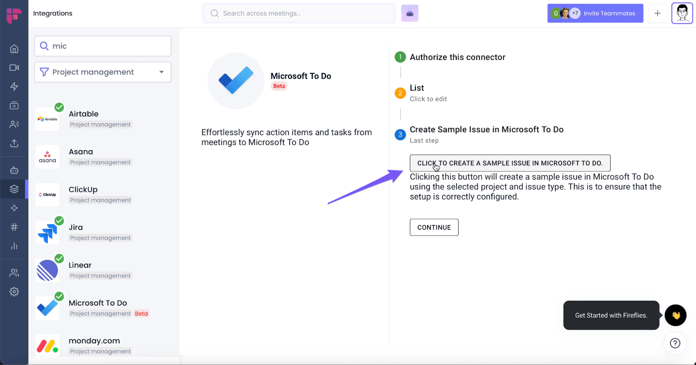Image resolution: width=696 pixels, height=365 pixels.
Task: Select ClickUp integration name
Action: point(83,190)
